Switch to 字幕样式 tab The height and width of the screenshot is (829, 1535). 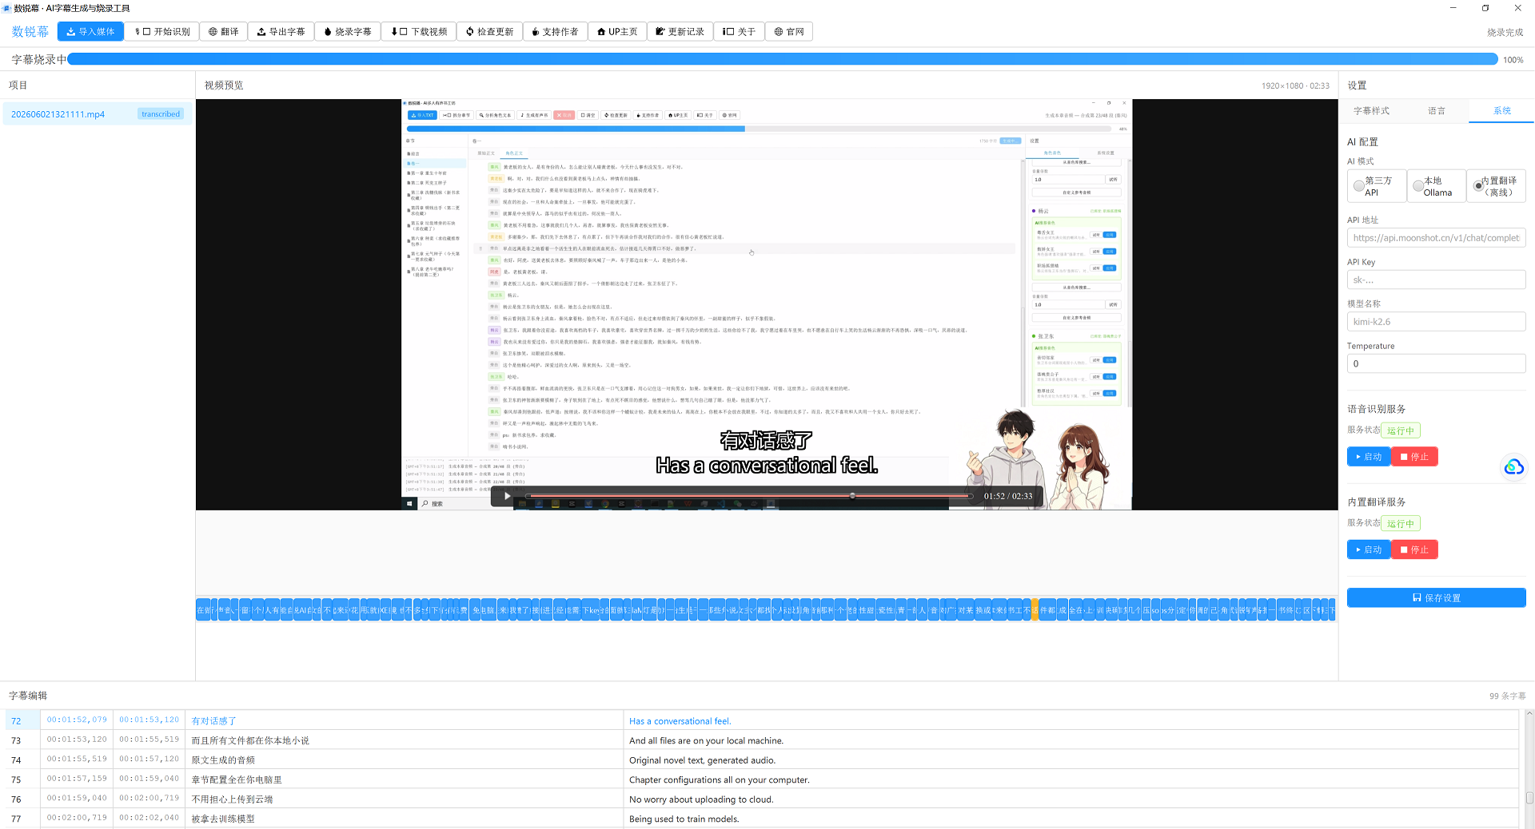1372,111
